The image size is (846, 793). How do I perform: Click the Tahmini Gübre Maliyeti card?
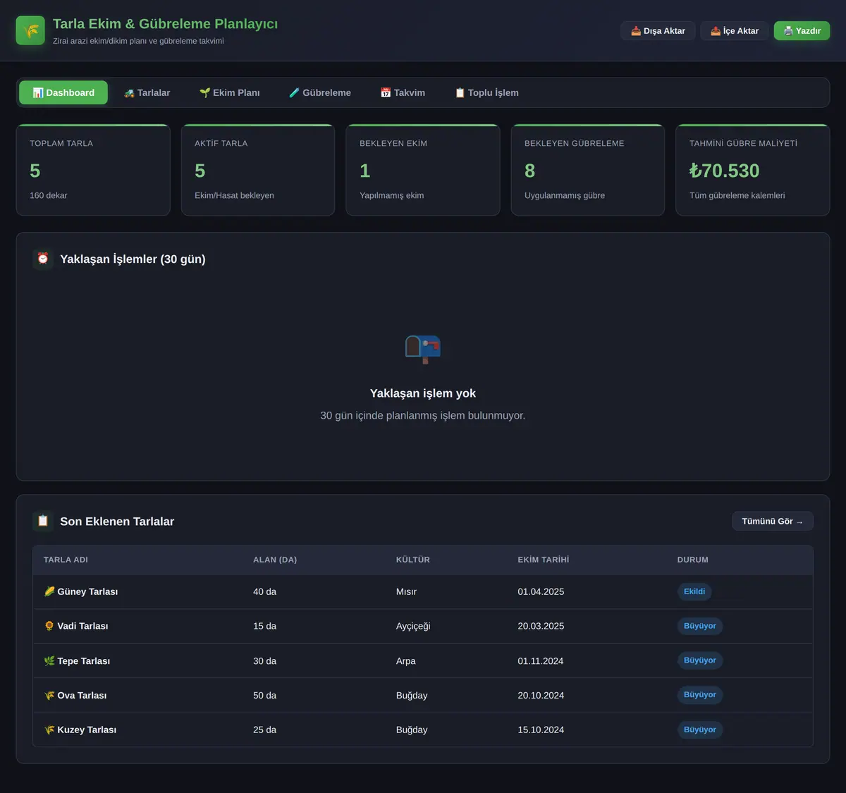click(x=753, y=170)
